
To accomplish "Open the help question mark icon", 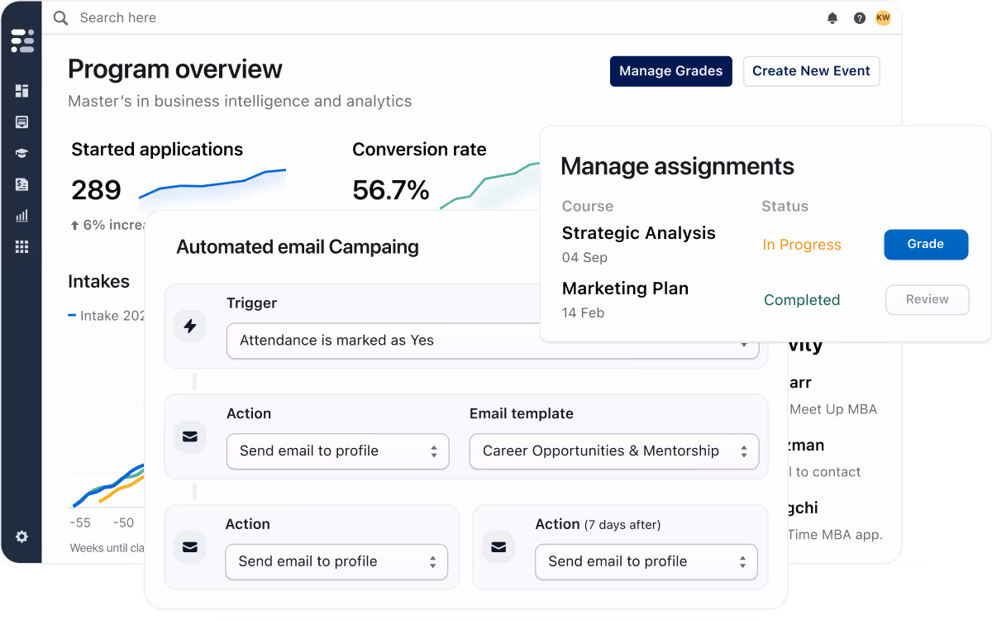I will click(860, 18).
